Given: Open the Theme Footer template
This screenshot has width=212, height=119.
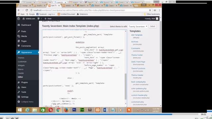Looking at the screenshot, I should click(x=137, y=55).
